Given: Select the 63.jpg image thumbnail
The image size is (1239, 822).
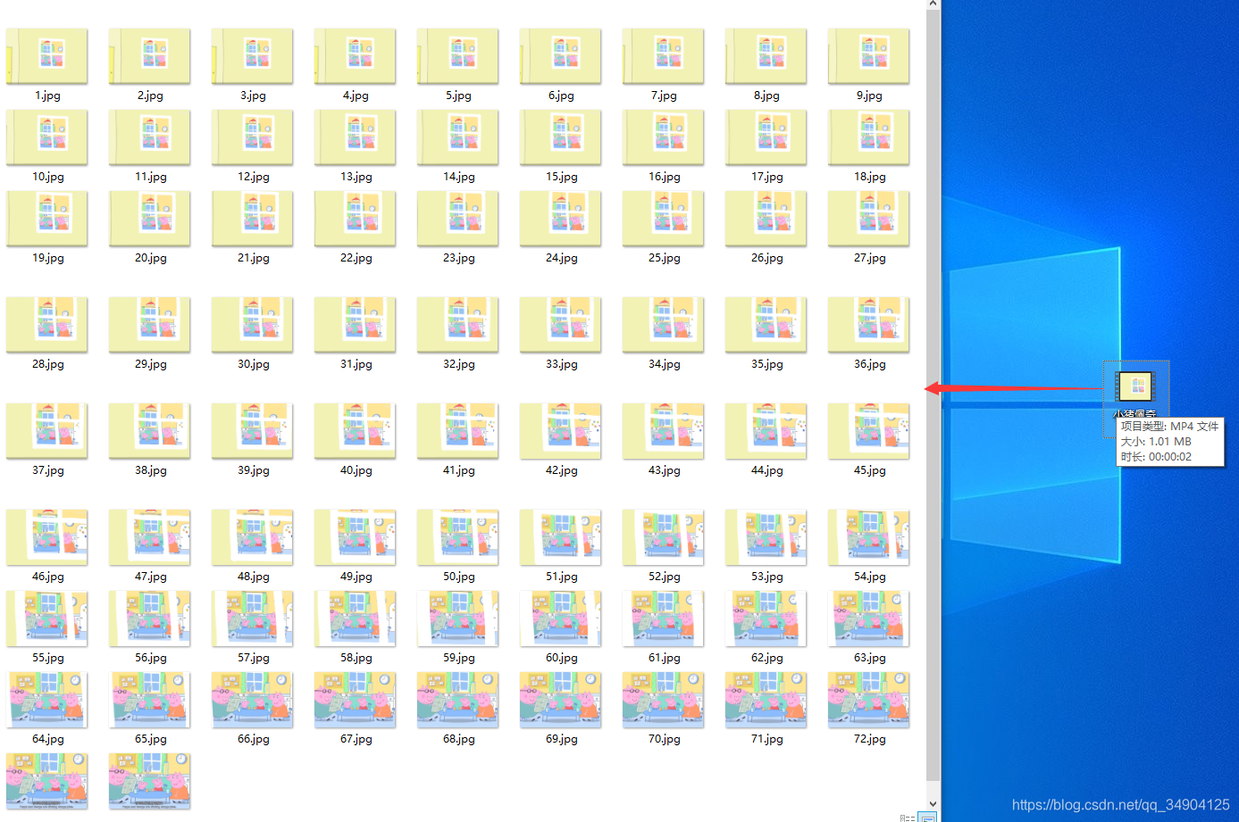Looking at the screenshot, I should click(x=869, y=619).
